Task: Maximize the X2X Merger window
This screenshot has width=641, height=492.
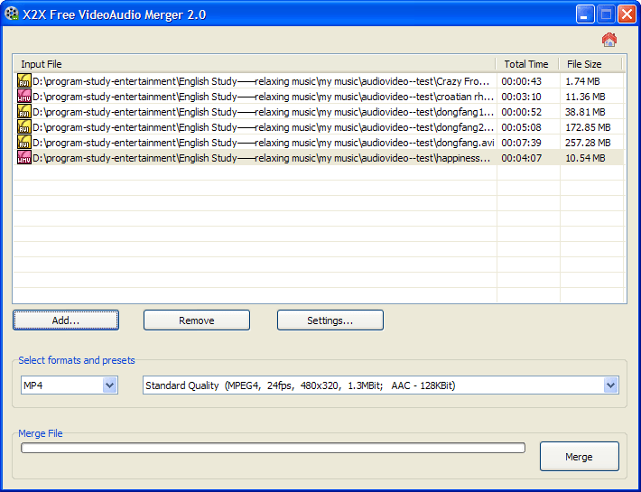Action: point(606,14)
